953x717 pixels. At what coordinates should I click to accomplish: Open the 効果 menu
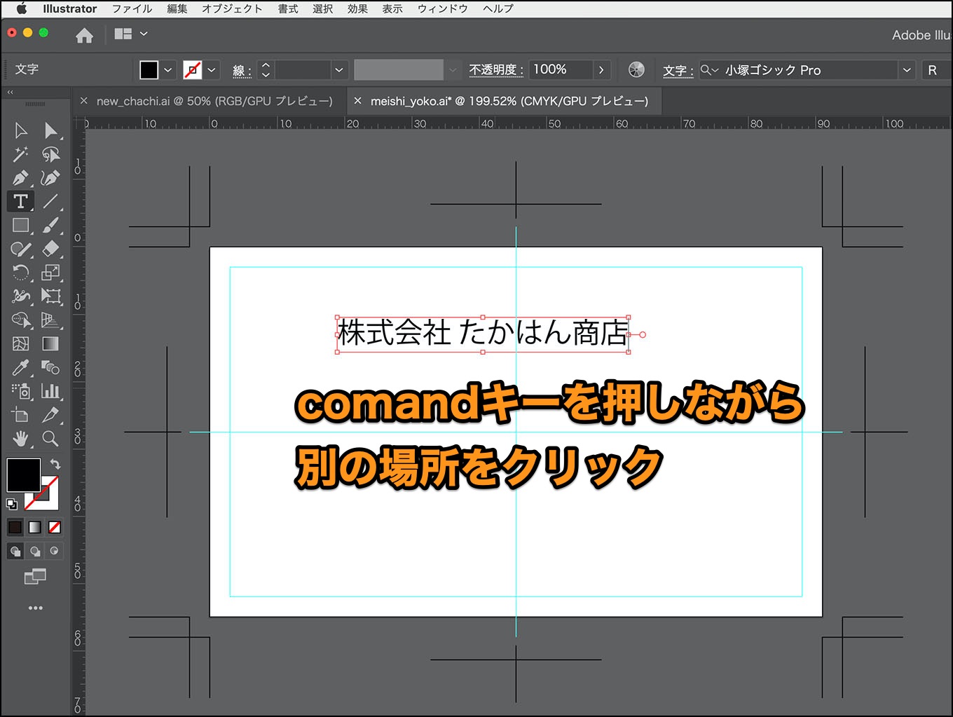point(357,9)
